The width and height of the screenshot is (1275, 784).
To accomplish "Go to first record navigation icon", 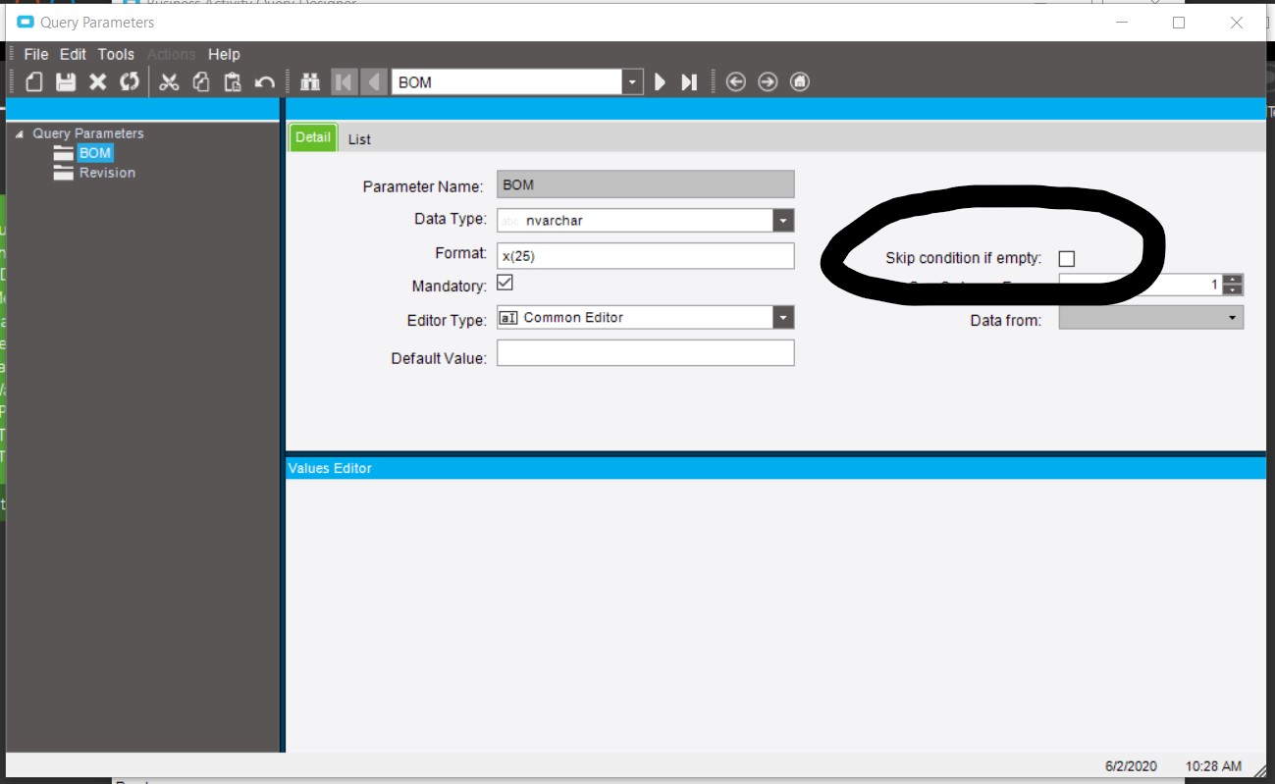I will [344, 82].
